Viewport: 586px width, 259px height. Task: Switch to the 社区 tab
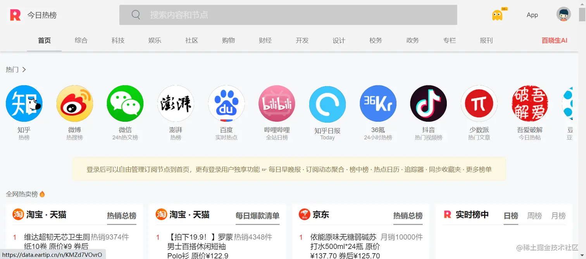pos(191,40)
